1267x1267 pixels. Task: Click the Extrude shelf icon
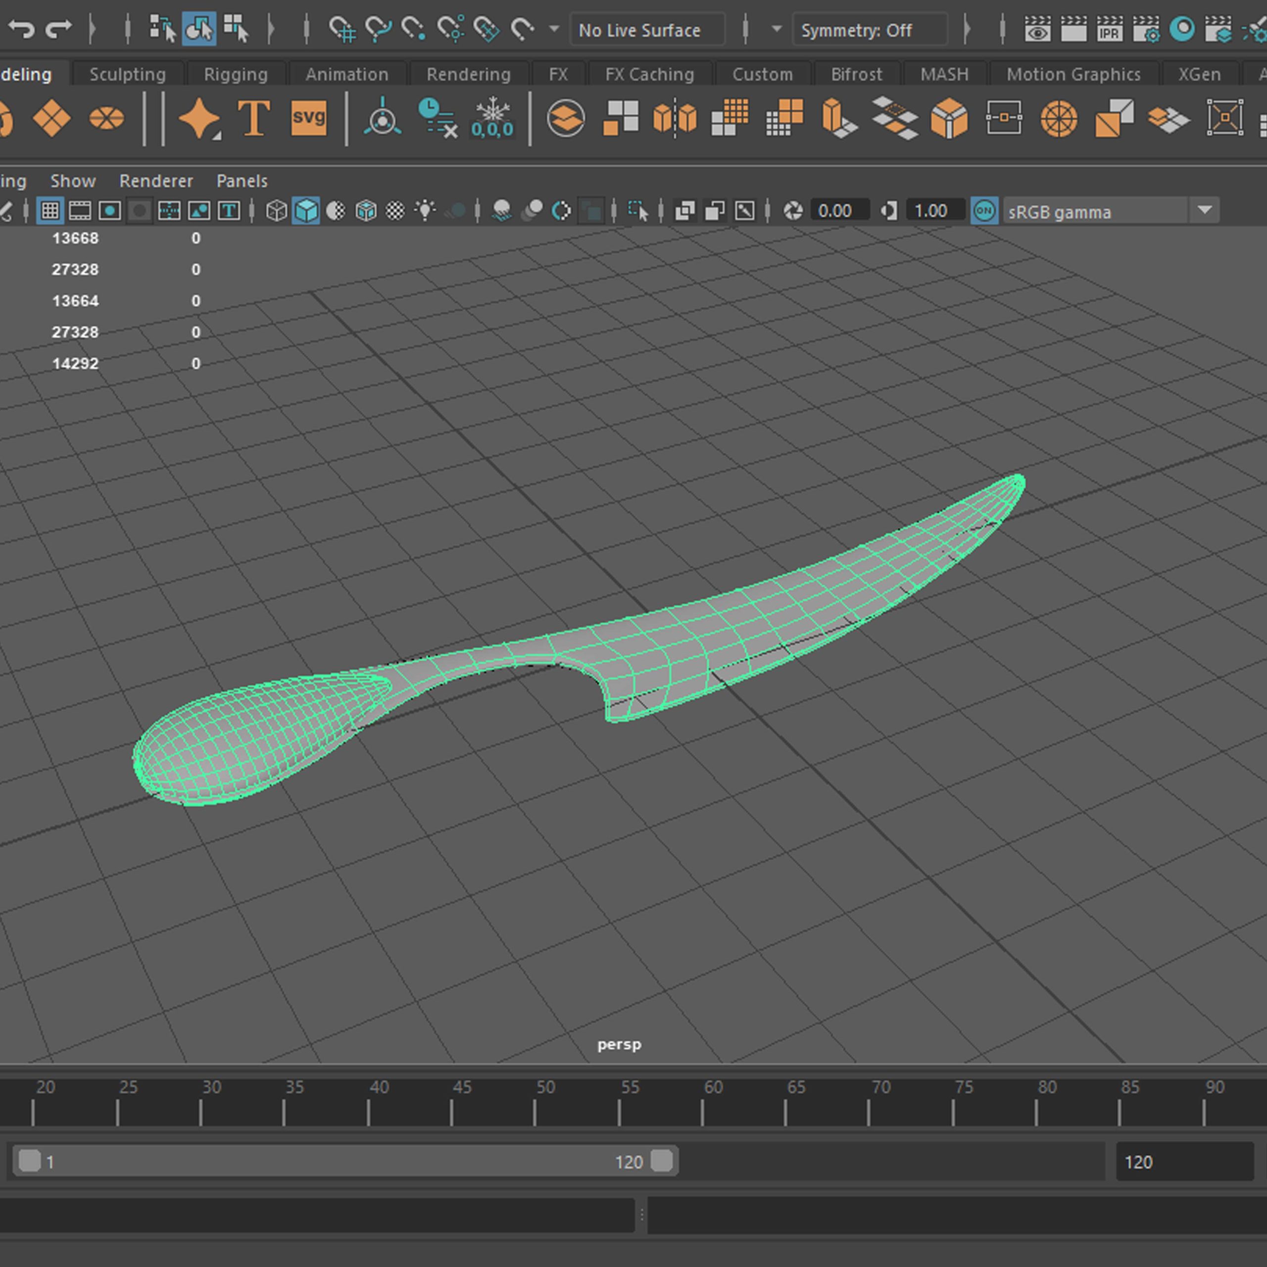839,119
